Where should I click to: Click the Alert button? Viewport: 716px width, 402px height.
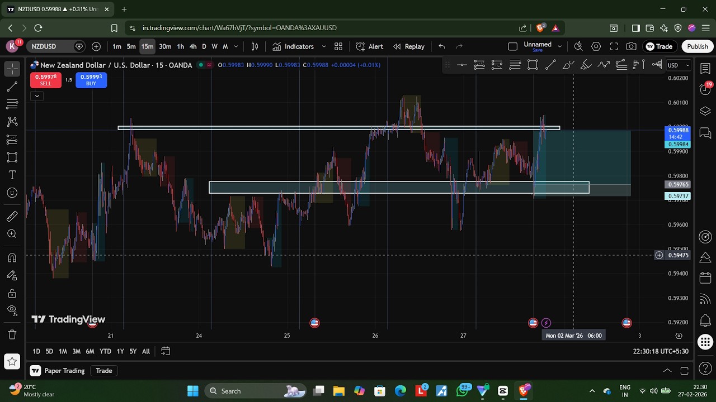click(x=370, y=46)
